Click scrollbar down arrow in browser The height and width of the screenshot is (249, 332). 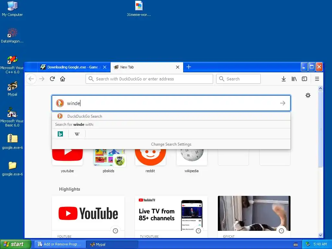point(320,235)
